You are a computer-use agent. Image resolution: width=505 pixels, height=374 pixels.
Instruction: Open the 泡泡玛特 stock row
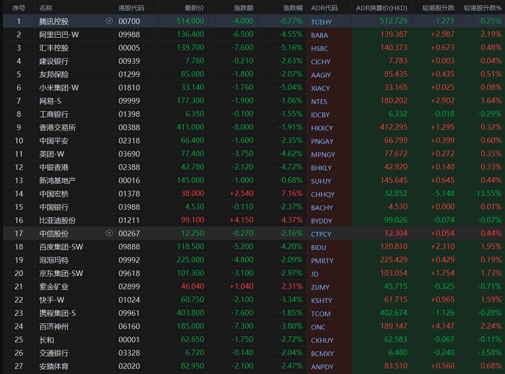click(x=54, y=260)
